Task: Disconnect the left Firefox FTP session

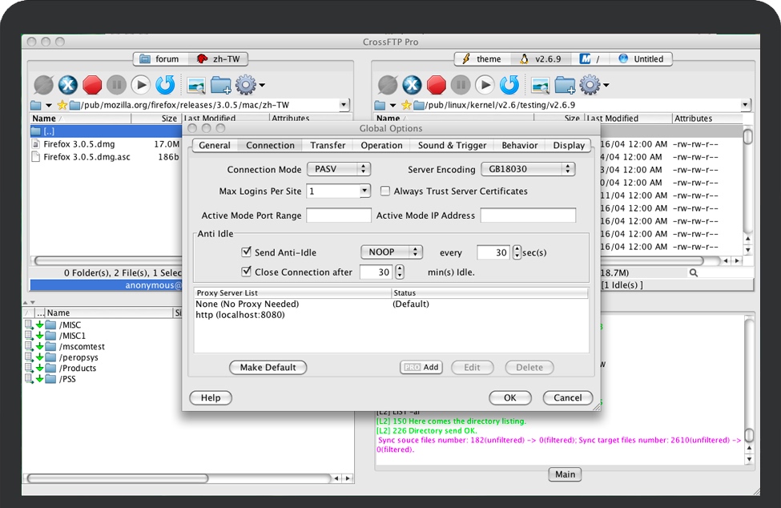Action: pos(67,84)
